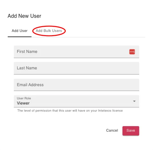Focus the First Name input field
The width and height of the screenshot is (153, 150).
click(76, 52)
